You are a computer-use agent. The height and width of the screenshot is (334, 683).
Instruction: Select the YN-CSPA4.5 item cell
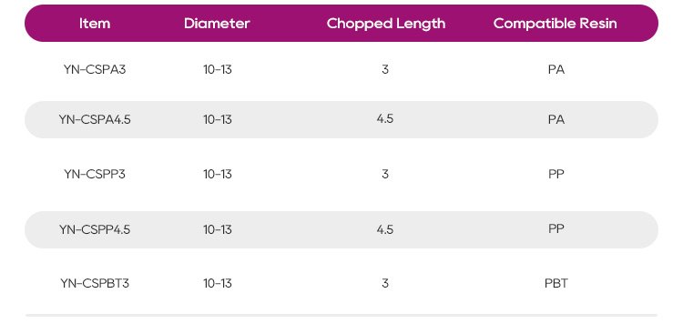[95, 119]
